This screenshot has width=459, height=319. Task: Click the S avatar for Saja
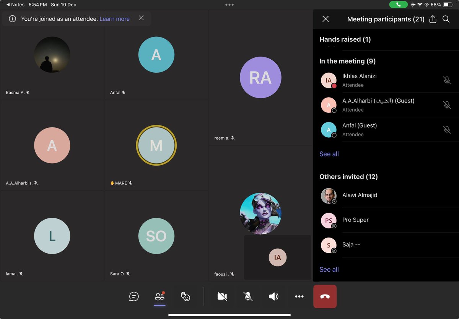[x=329, y=245]
